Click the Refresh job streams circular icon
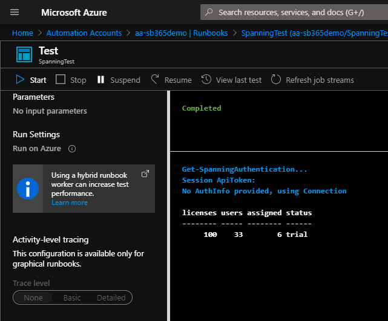This screenshot has width=388, height=321. click(276, 80)
